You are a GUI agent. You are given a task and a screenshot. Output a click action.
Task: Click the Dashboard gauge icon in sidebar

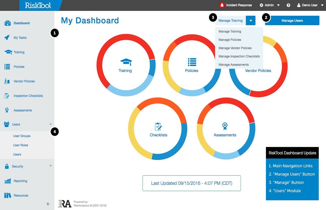click(7, 23)
